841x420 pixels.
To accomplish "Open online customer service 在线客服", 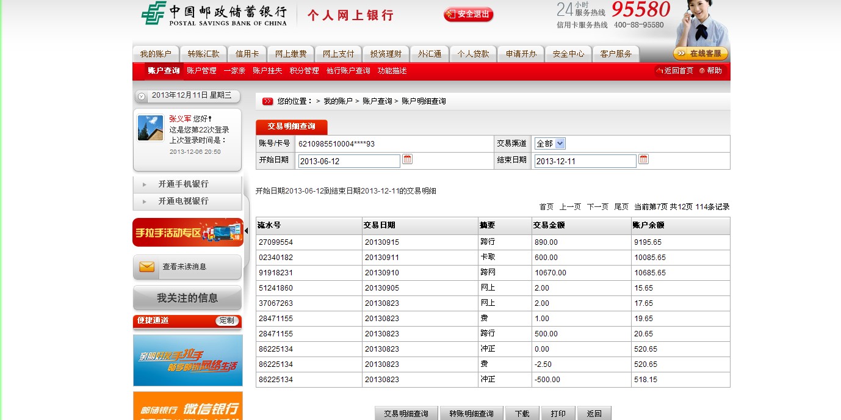I will pyautogui.click(x=700, y=54).
